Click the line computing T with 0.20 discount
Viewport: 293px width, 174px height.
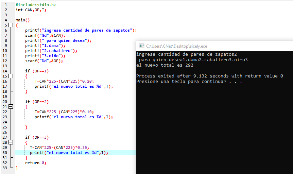[64, 81]
